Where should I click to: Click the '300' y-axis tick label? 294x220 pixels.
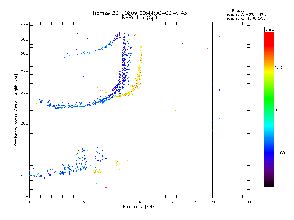point(24,92)
